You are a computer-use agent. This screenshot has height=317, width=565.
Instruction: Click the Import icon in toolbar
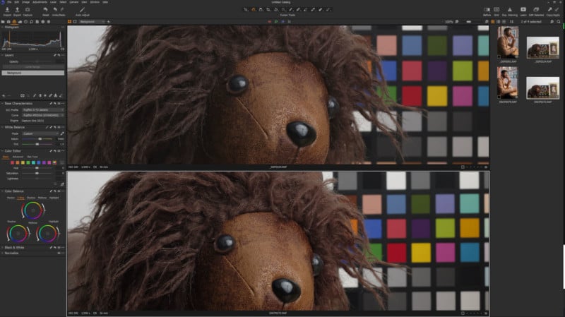coord(7,10)
